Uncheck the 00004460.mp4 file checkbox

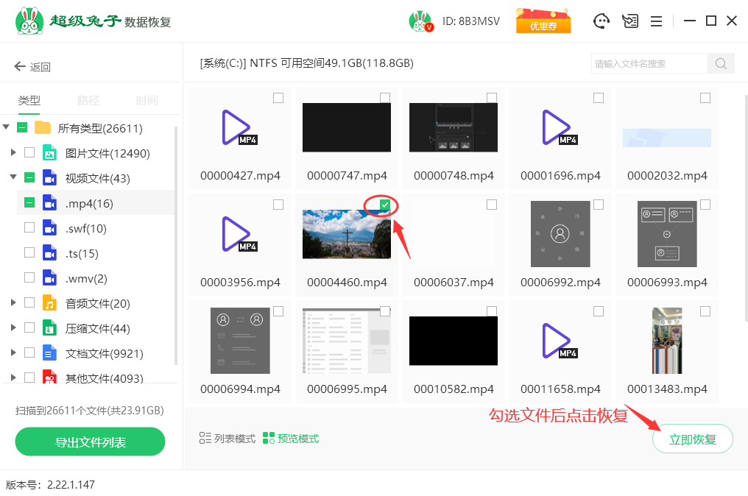pyautogui.click(x=385, y=205)
